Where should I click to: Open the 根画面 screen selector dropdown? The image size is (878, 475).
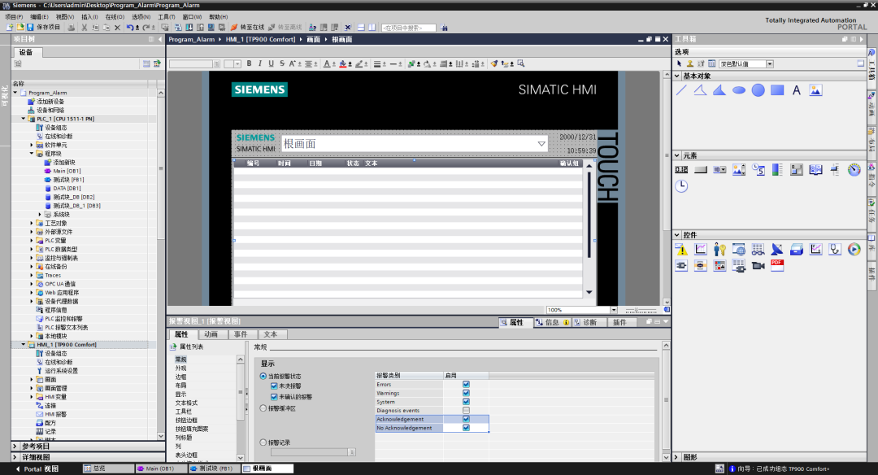coord(541,144)
